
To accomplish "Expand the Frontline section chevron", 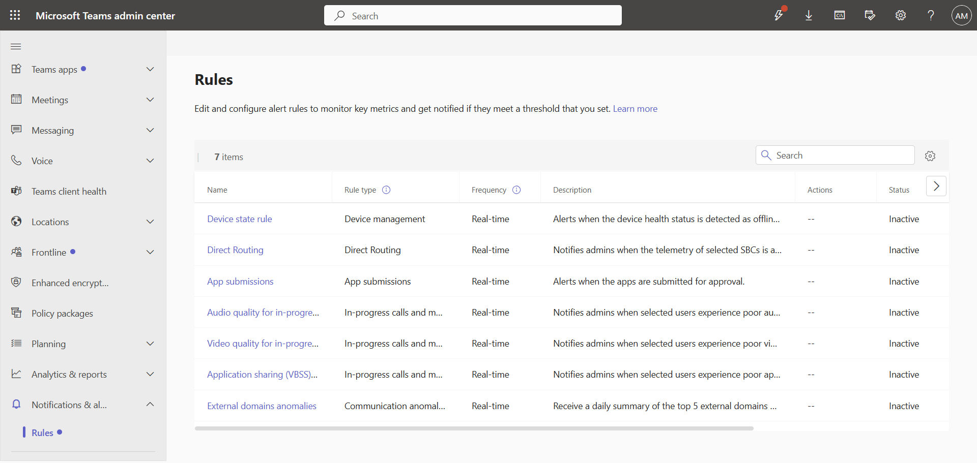I will click(150, 252).
